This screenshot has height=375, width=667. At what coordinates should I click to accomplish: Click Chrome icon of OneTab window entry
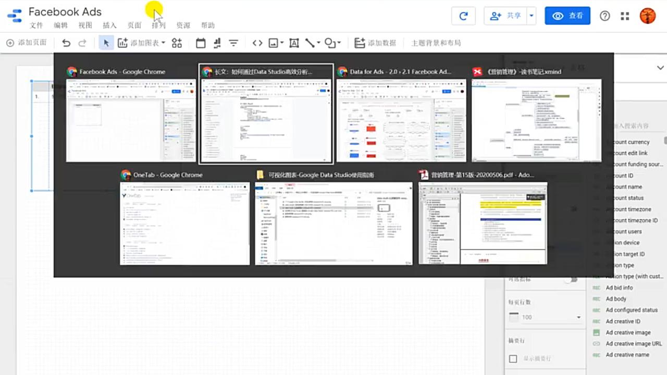pyautogui.click(x=126, y=175)
